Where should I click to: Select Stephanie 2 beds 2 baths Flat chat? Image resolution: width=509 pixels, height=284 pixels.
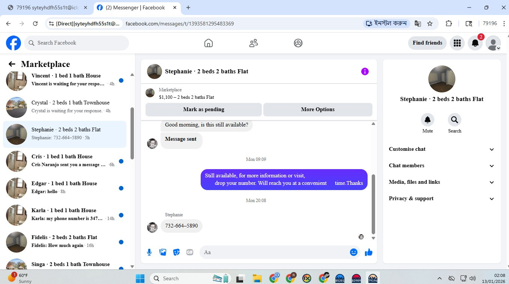[x=65, y=134]
